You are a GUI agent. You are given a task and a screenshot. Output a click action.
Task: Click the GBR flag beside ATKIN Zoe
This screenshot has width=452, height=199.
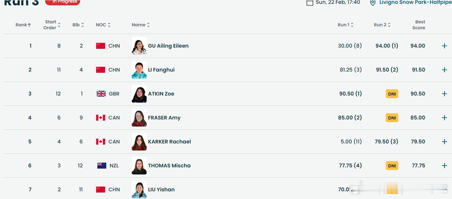(x=101, y=94)
